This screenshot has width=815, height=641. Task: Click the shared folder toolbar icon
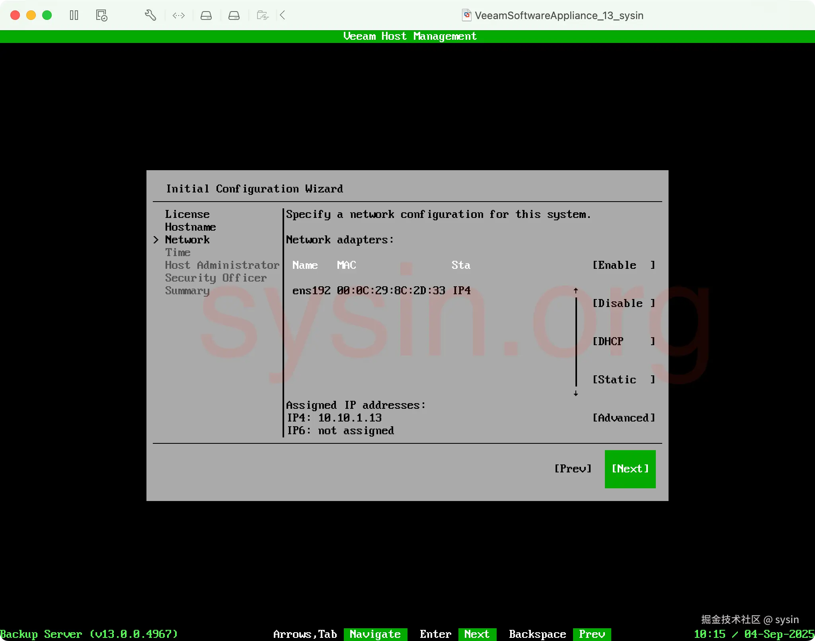point(263,16)
